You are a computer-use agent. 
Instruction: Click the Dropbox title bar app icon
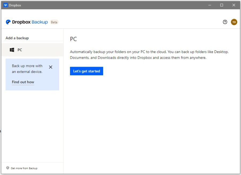pyautogui.click(x=6, y=5)
